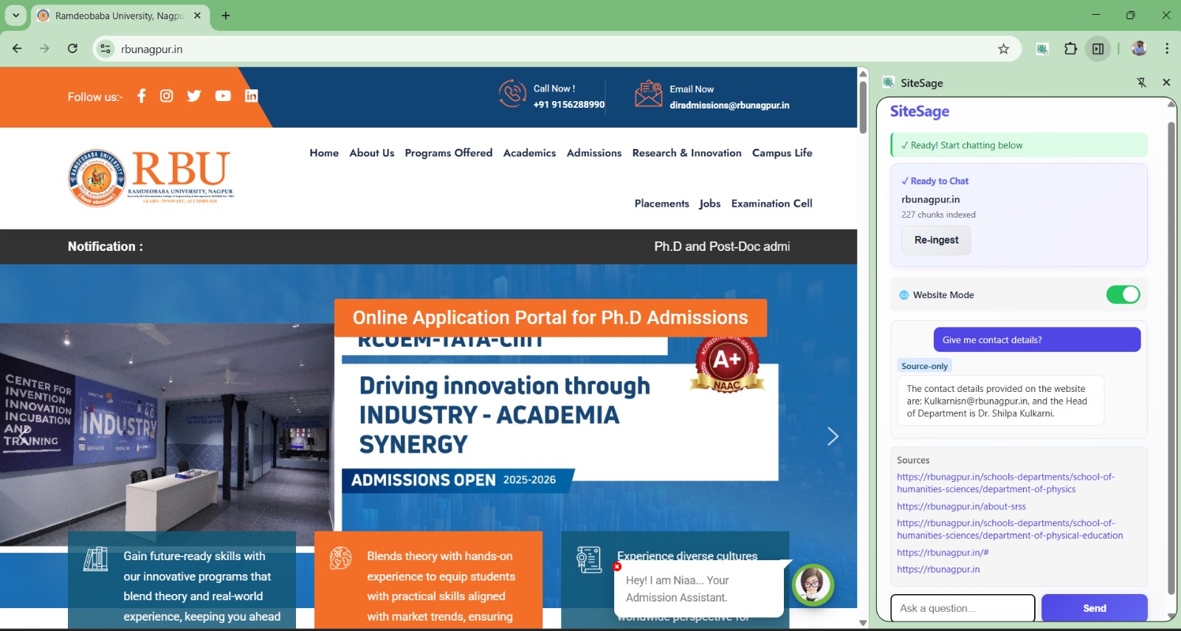The height and width of the screenshot is (631, 1181).
Task: Click the RBU university logo
Action: click(151, 178)
